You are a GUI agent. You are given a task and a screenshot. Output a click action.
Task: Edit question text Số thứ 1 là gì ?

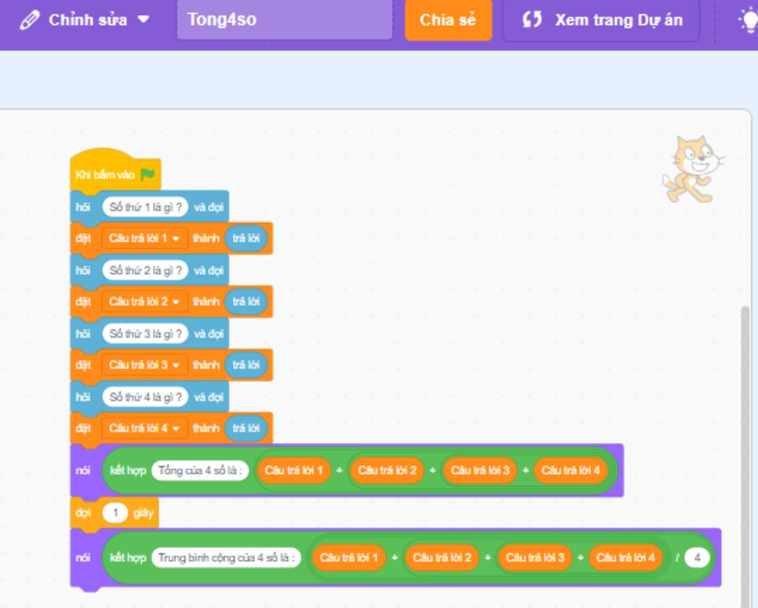point(145,207)
